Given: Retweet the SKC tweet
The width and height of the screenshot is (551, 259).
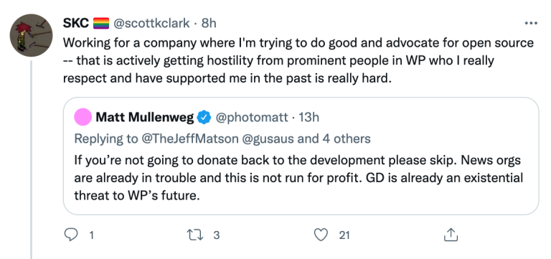Looking at the screenshot, I should point(194,235).
